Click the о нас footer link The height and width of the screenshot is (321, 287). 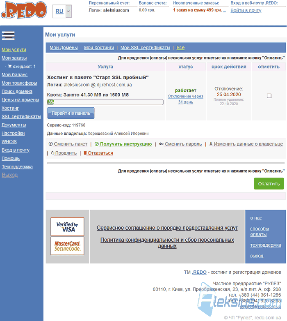coord(256,218)
